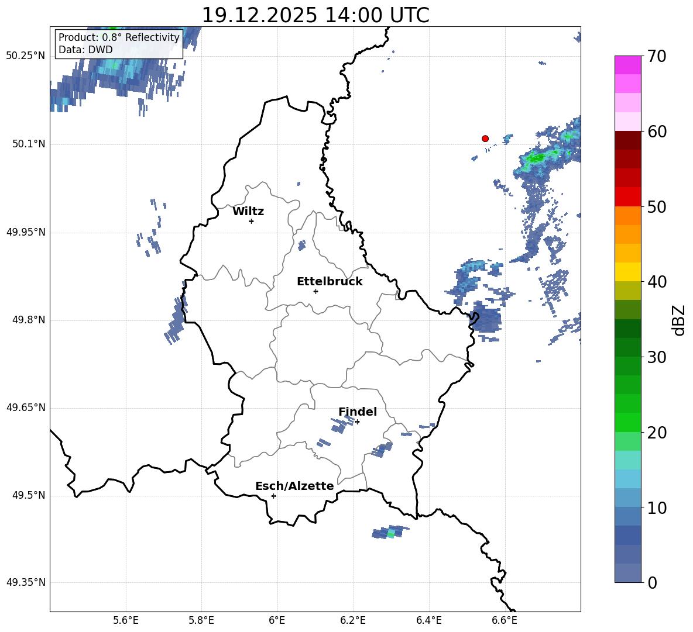693x632 pixels.
Task: Click the Wiltz cross marker
Action: [251, 221]
